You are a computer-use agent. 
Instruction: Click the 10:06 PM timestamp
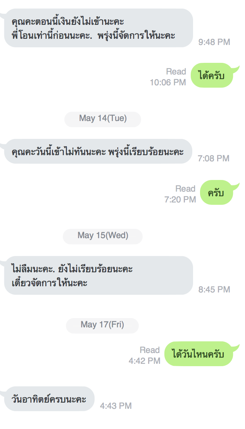(168, 82)
